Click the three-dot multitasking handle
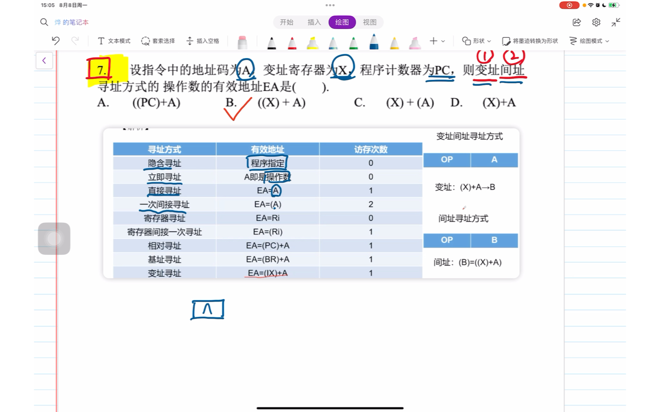 330,5
